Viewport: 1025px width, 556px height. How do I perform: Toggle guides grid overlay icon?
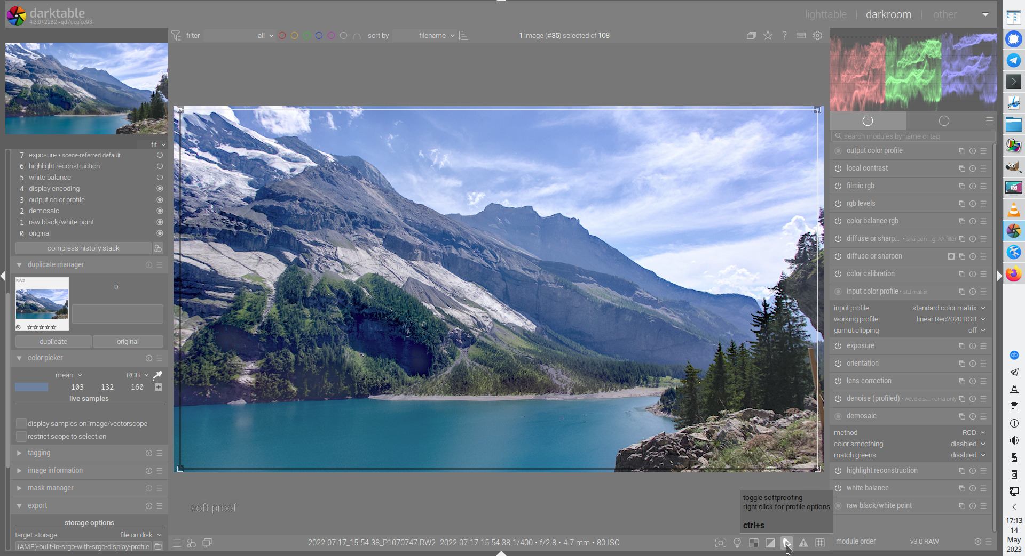pos(820,543)
